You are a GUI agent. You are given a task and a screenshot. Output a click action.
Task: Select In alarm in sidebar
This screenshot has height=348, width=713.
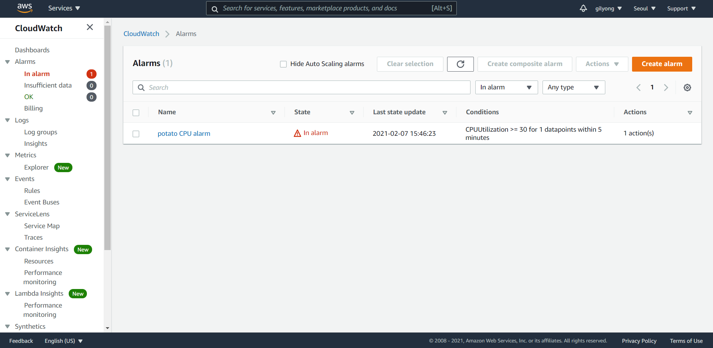[37, 74]
